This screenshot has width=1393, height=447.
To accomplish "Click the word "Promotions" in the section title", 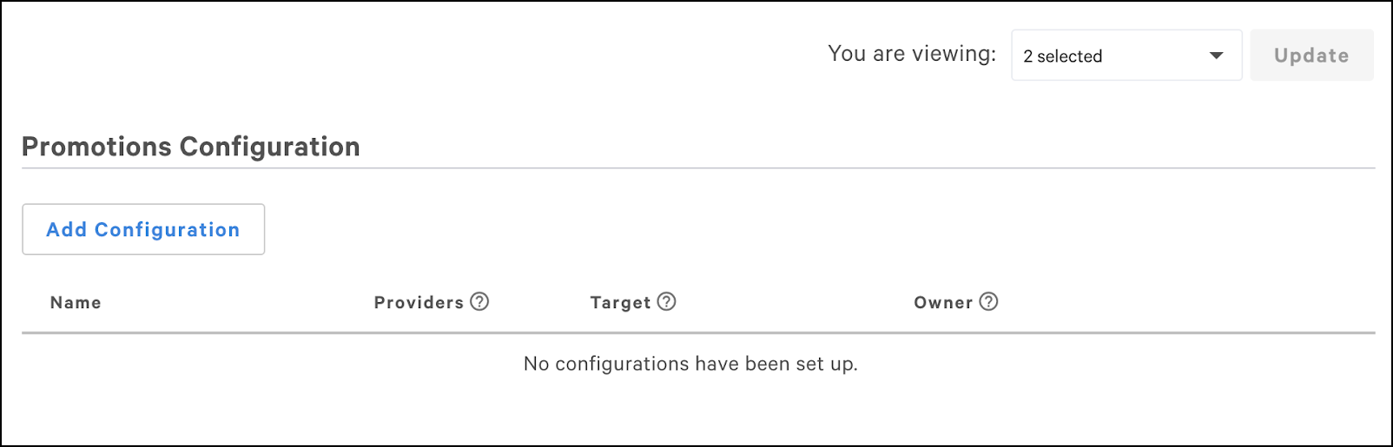I will click(x=96, y=147).
